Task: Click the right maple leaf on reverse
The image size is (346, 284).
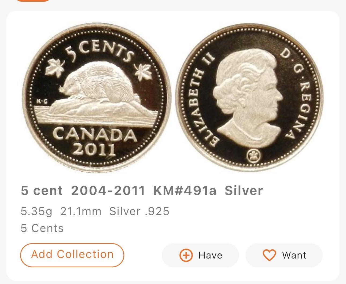Action: pos(142,72)
